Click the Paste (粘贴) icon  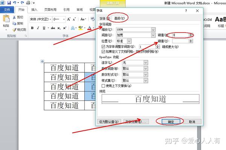tap(6, 19)
